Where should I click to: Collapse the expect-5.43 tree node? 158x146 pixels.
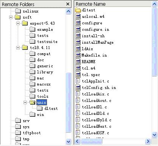18,23
